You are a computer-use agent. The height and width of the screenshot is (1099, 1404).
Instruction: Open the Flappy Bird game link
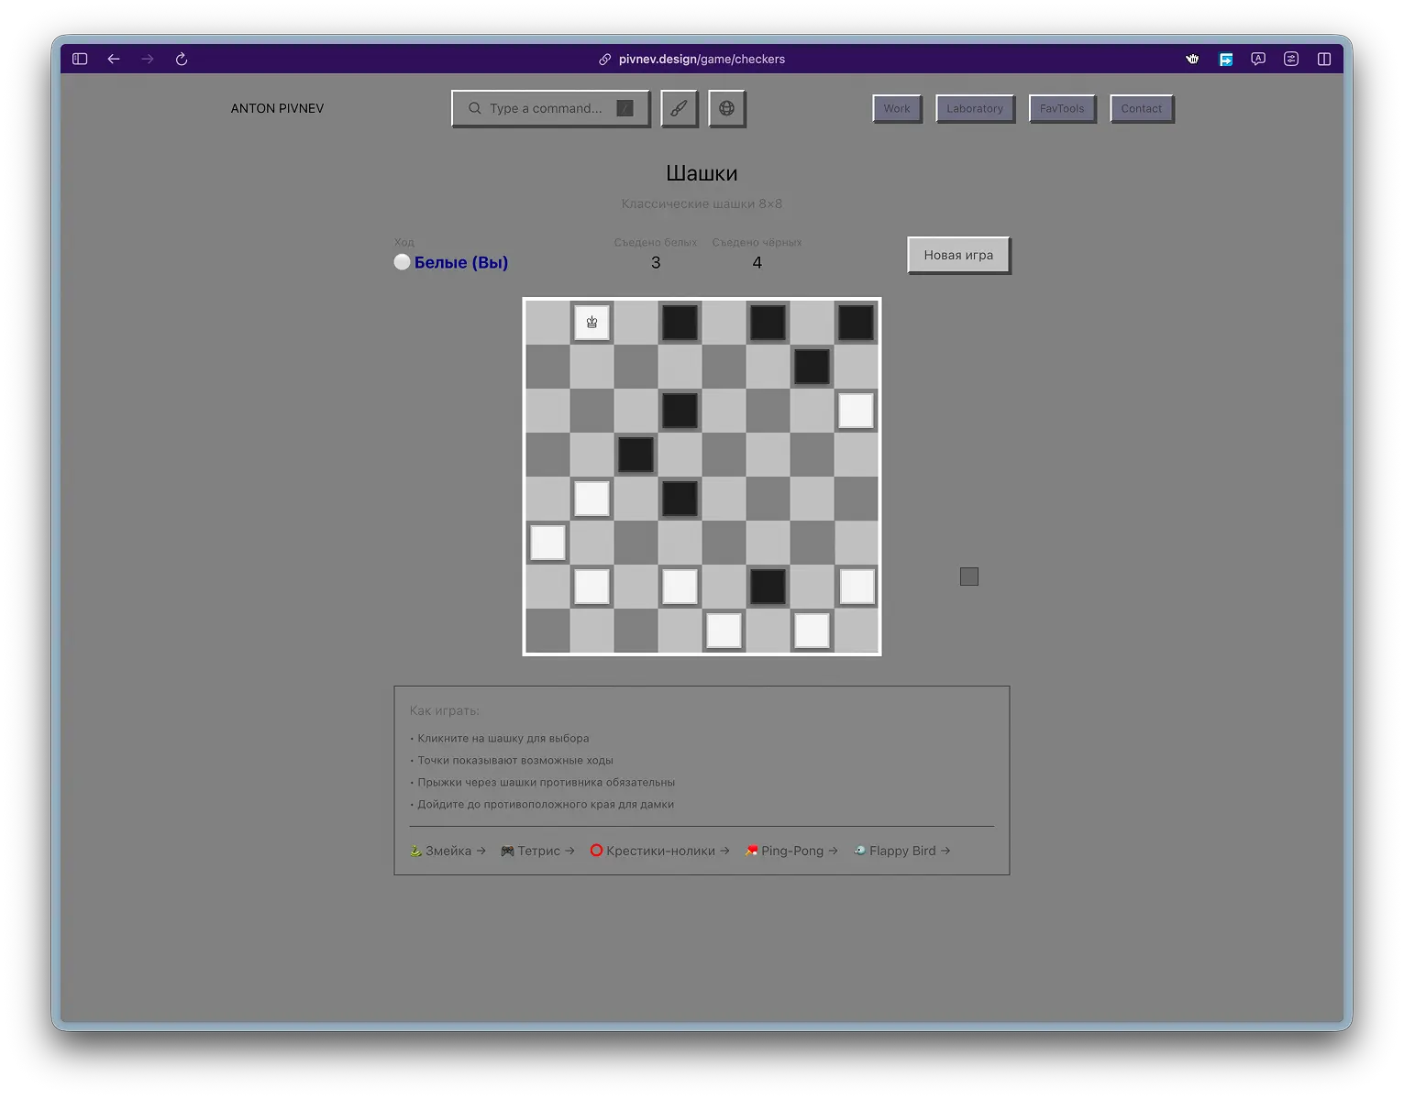(x=903, y=851)
